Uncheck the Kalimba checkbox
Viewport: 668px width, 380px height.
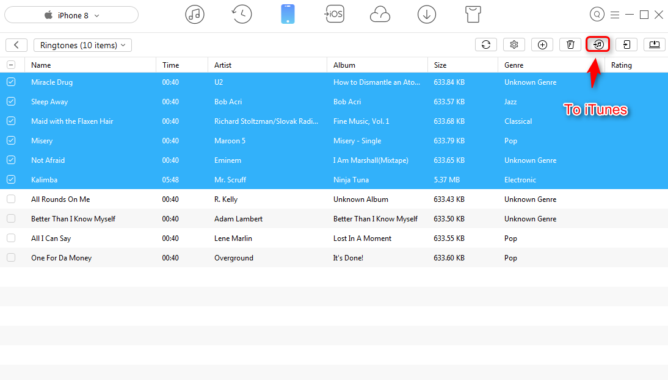11,179
